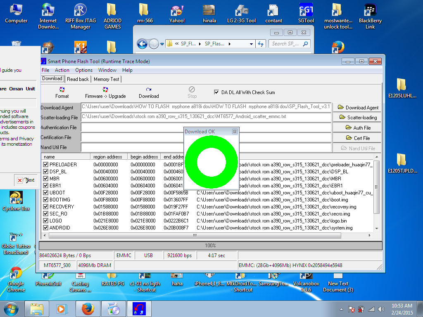Screen dimensions: 423x317
Task: Open the RIFF Box JTAG Manager shortcut
Action: 80,10
